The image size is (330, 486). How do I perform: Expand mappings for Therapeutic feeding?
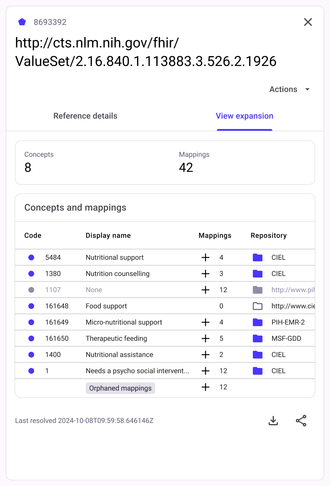(x=206, y=338)
